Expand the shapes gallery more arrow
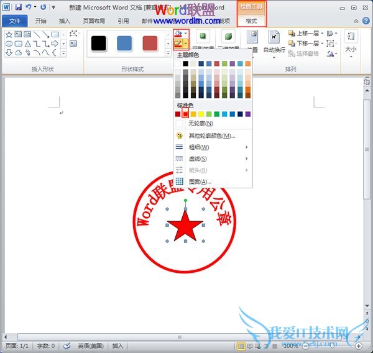373x353 pixels. click(63, 53)
